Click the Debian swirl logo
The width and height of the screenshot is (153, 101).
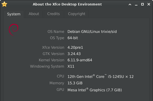14,30
